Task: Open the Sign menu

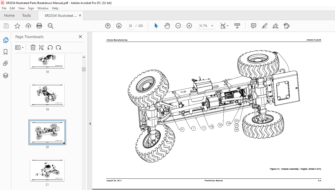Action: [x=31, y=8]
